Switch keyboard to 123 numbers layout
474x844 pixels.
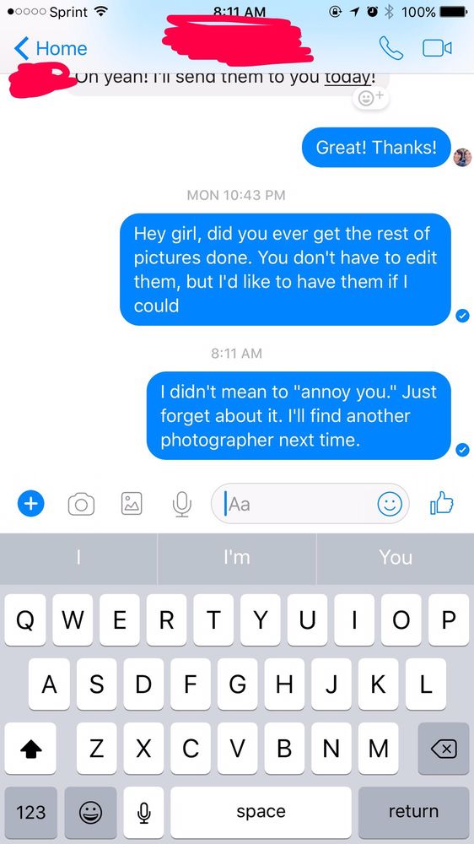30,812
